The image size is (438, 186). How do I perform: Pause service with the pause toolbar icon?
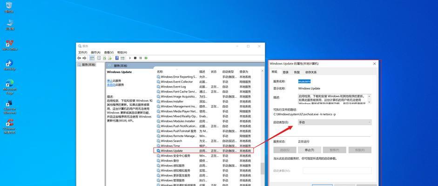point(141,58)
